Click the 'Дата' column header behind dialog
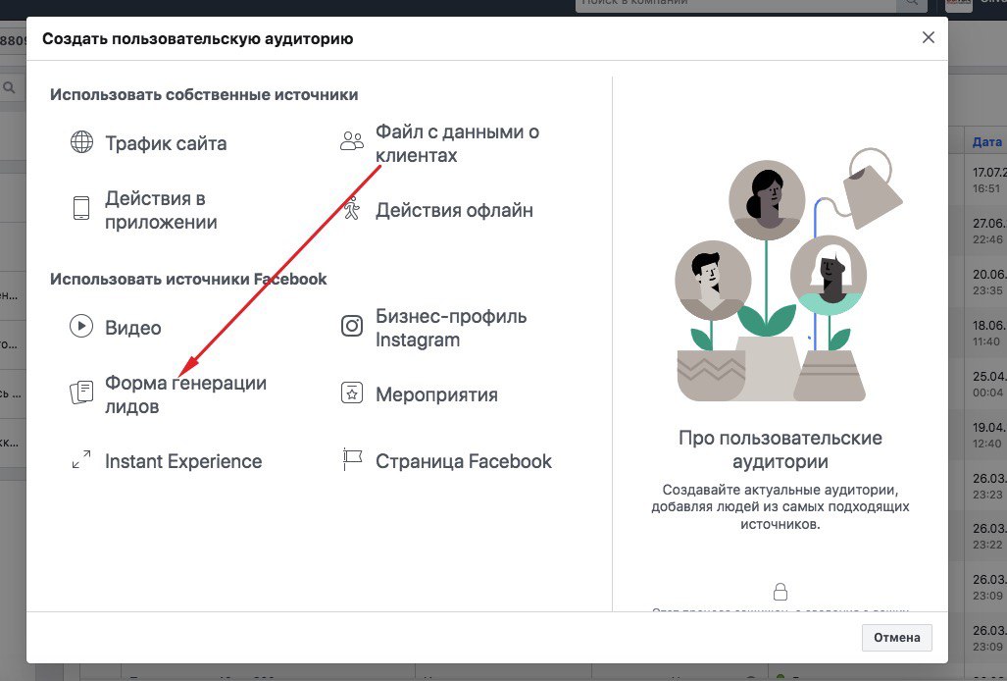 pos(987,142)
